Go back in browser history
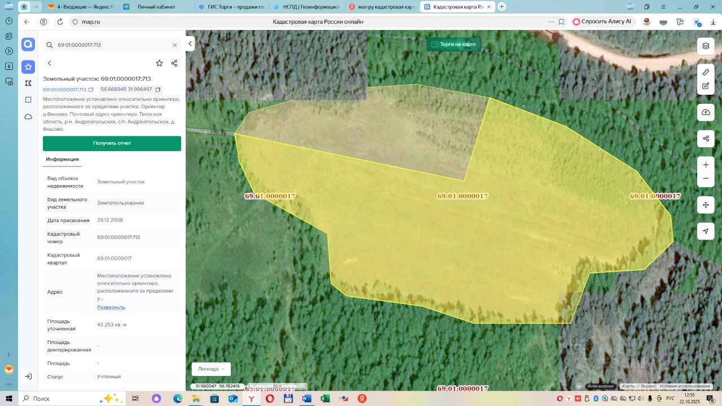This screenshot has width=722, height=406. [x=27, y=21]
